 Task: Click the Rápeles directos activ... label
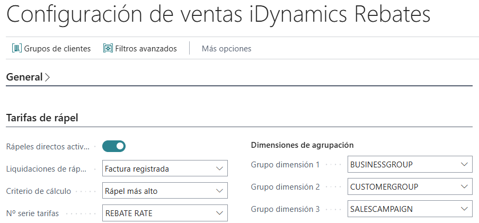(x=48, y=147)
